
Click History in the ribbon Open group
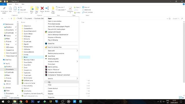(77, 12)
